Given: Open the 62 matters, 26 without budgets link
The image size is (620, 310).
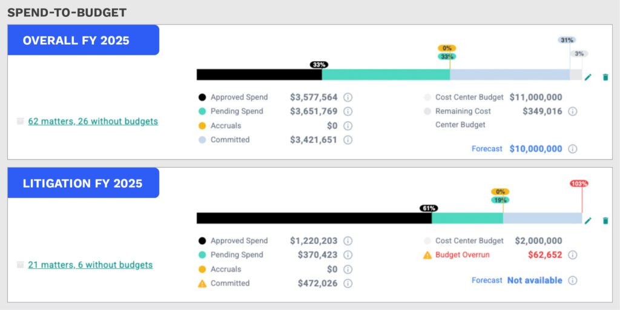Looking at the screenshot, I should pos(93,121).
